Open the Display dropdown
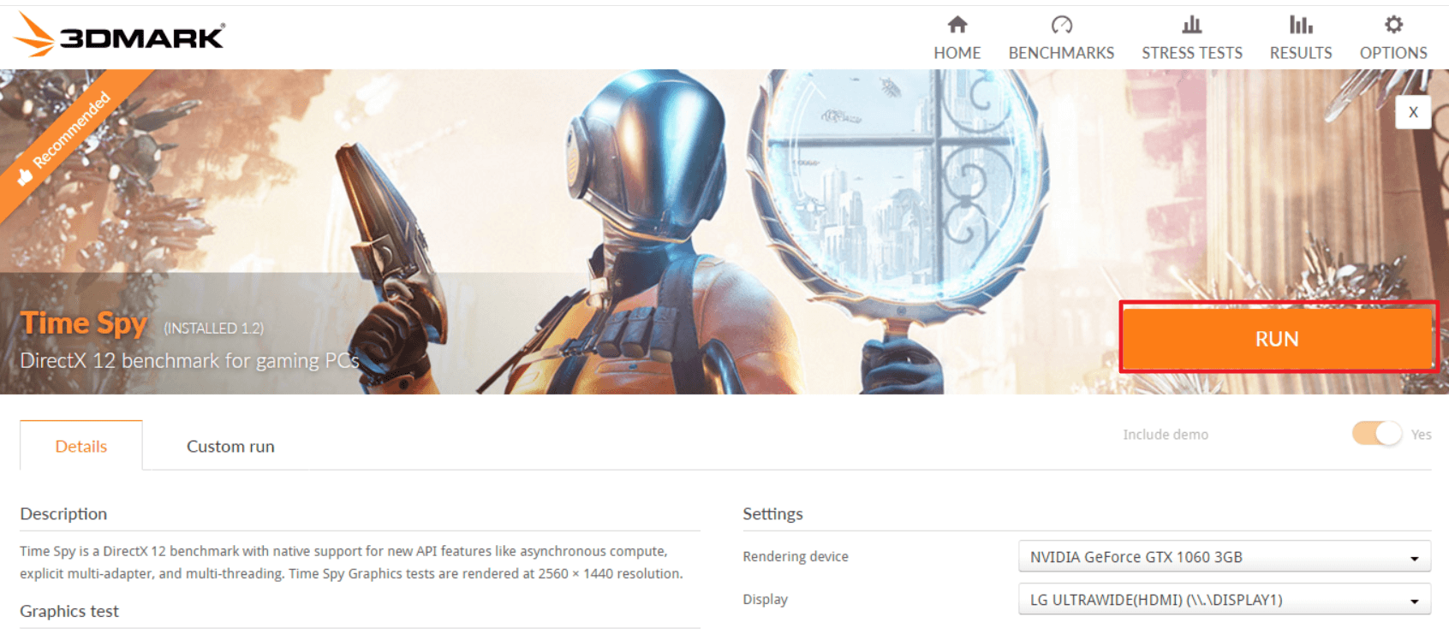The height and width of the screenshot is (634, 1449). click(x=1225, y=600)
